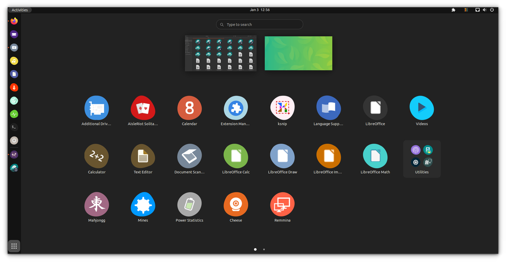The width and height of the screenshot is (506, 262).
Task: Open the mail client in dock
Action: (x=14, y=34)
